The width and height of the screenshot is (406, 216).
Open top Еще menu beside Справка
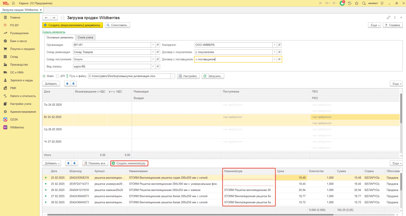[x=375, y=25]
